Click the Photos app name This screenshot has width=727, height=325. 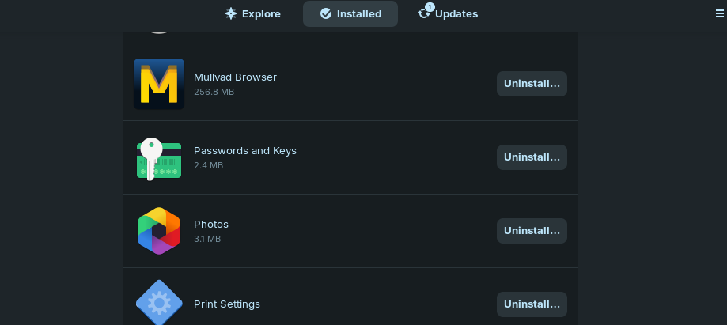click(x=211, y=225)
